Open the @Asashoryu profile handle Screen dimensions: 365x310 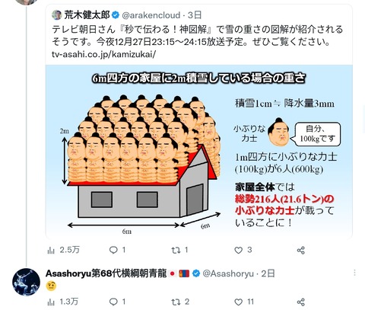click(x=228, y=273)
